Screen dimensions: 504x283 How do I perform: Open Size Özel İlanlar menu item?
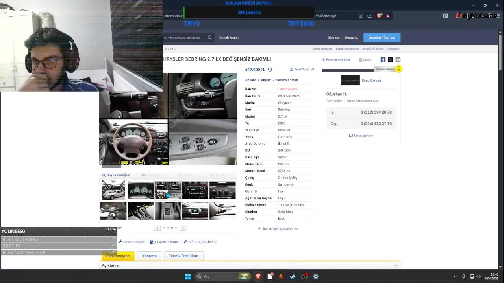pyautogui.click(x=373, y=49)
